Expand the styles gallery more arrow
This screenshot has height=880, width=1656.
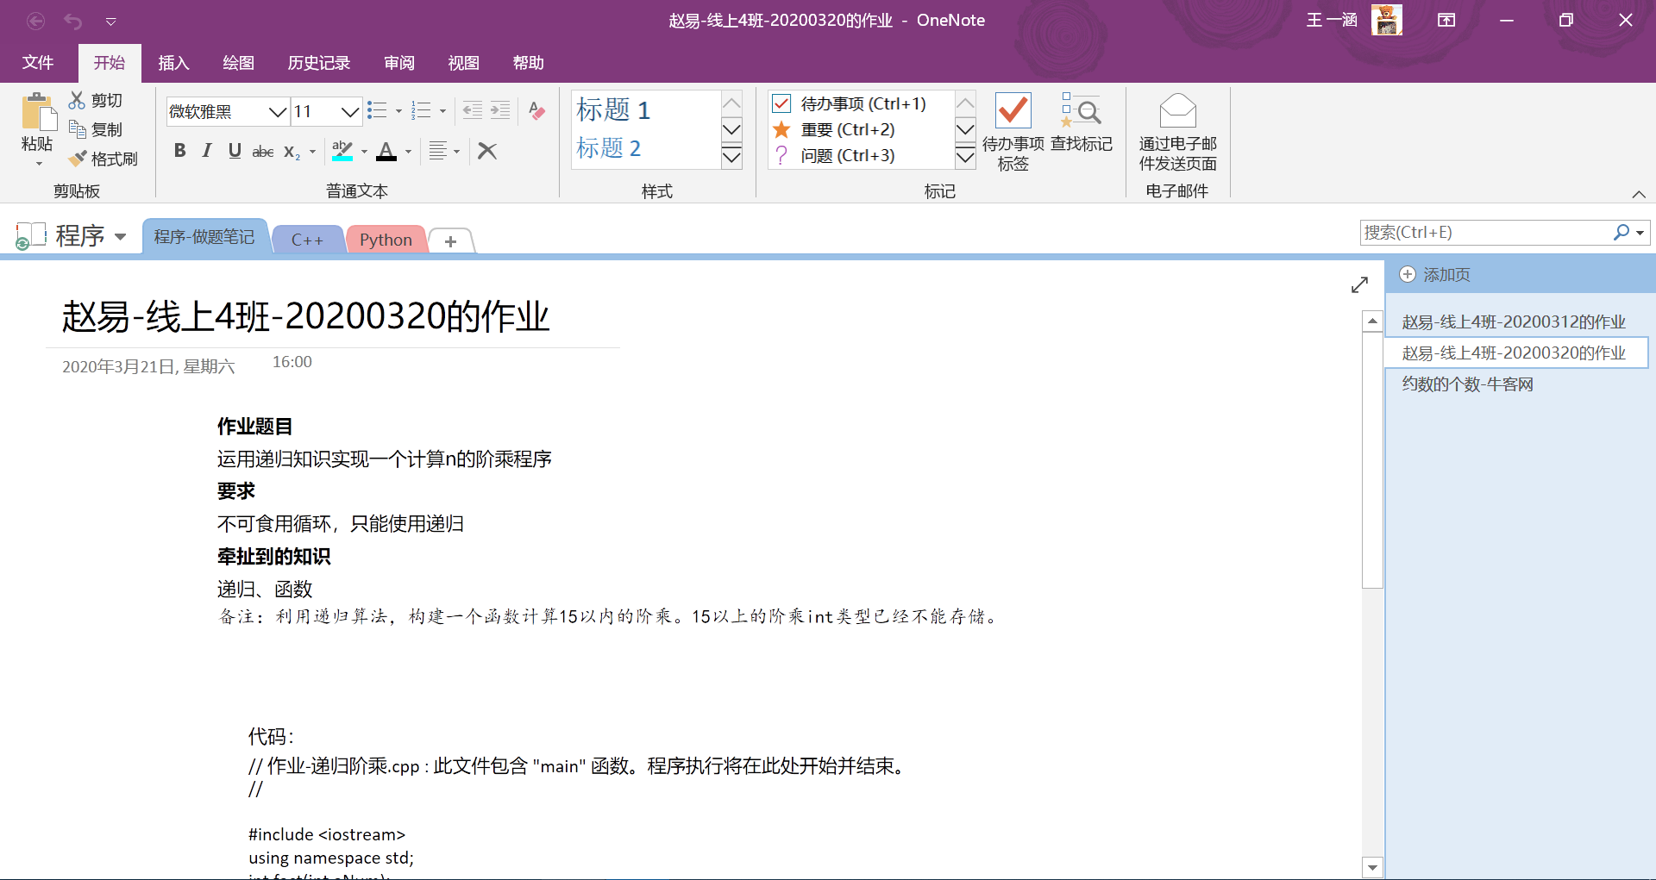[x=731, y=157]
